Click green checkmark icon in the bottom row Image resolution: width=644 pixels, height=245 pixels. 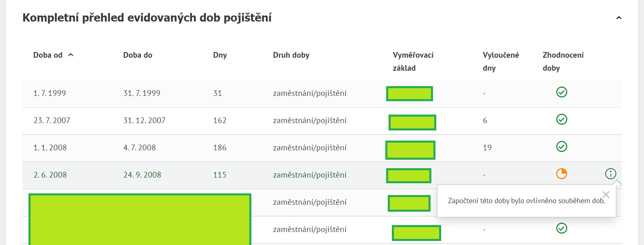(562, 228)
